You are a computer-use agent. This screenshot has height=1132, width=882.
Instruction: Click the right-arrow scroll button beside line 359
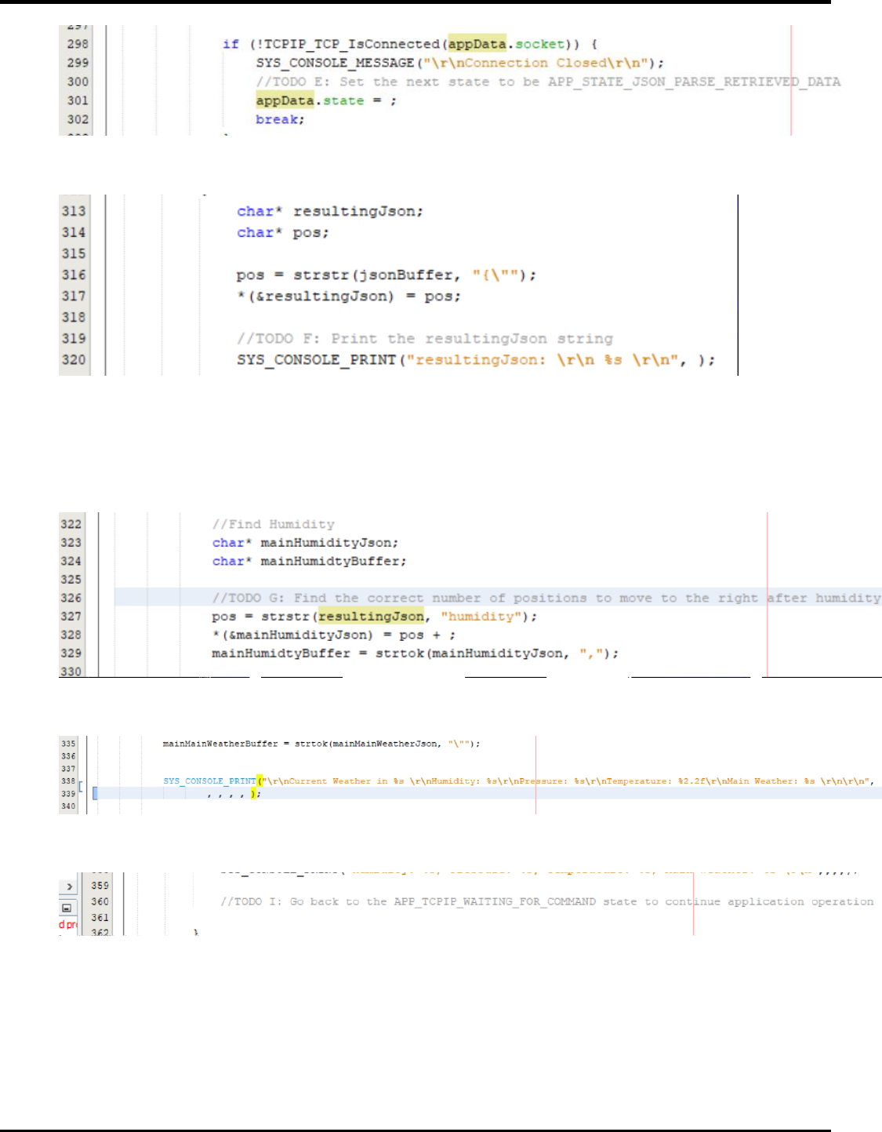tap(69, 886)
